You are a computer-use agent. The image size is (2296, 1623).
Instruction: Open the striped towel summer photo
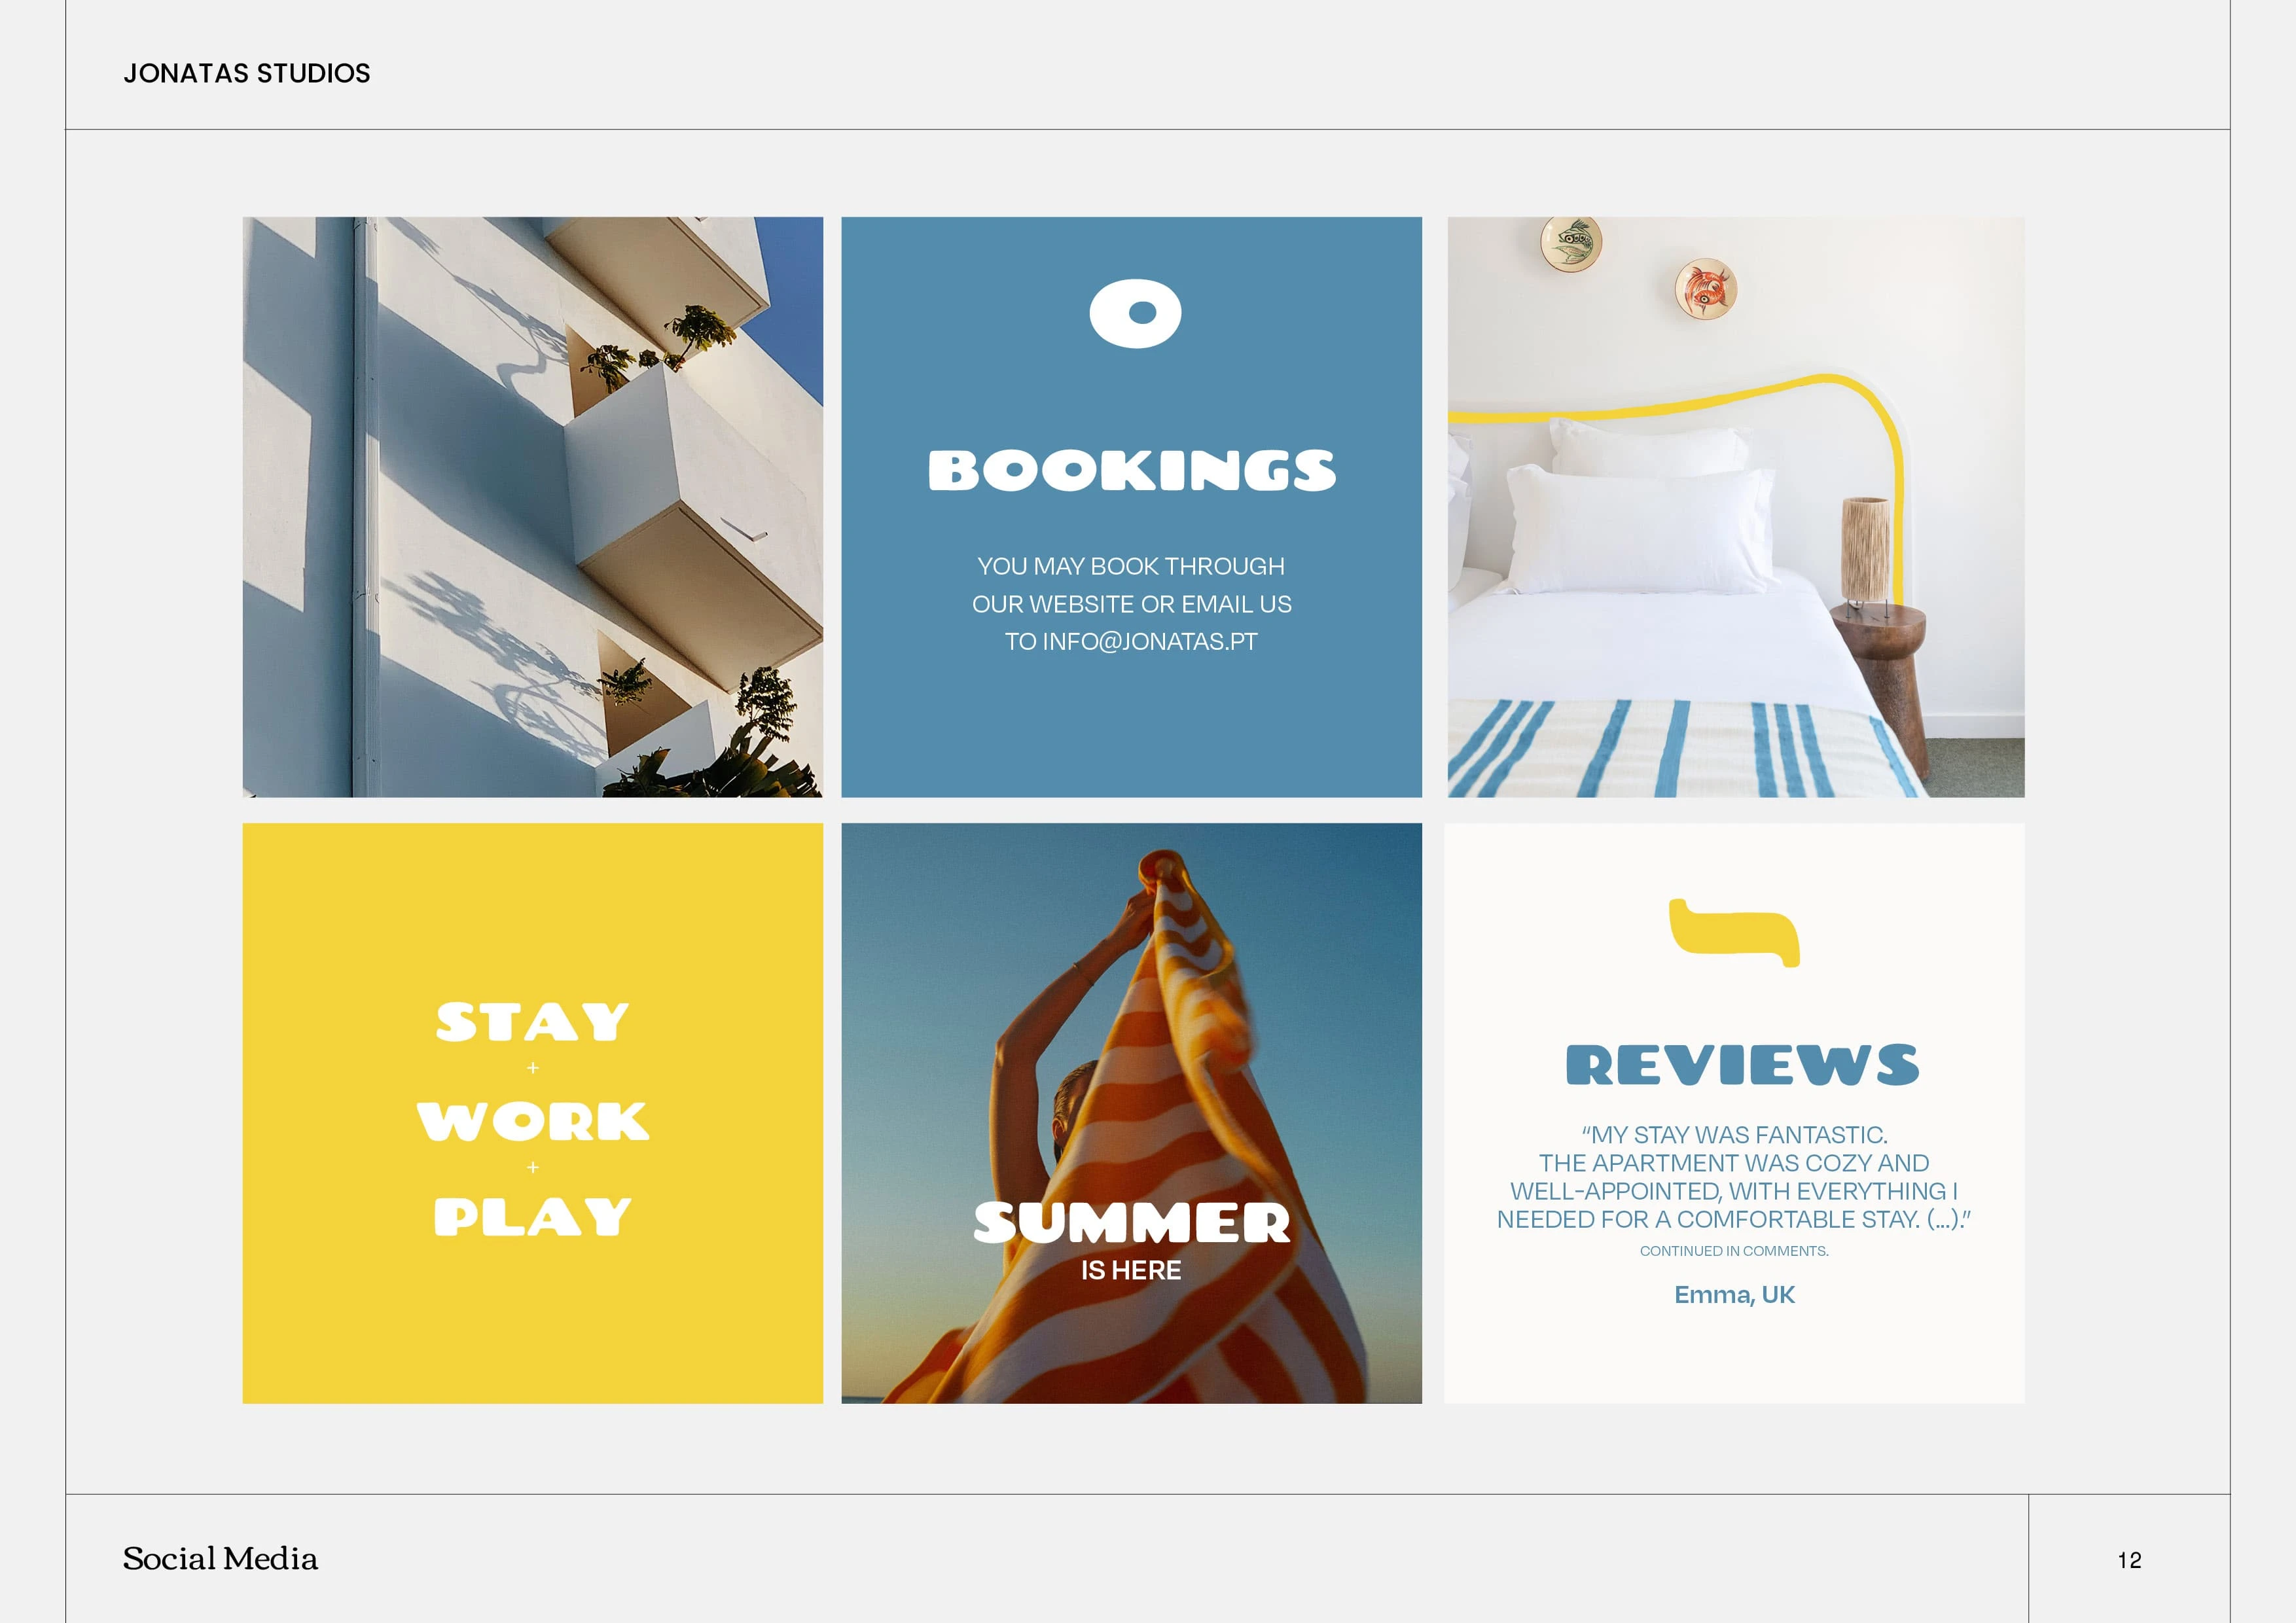pos(1132,1113)
